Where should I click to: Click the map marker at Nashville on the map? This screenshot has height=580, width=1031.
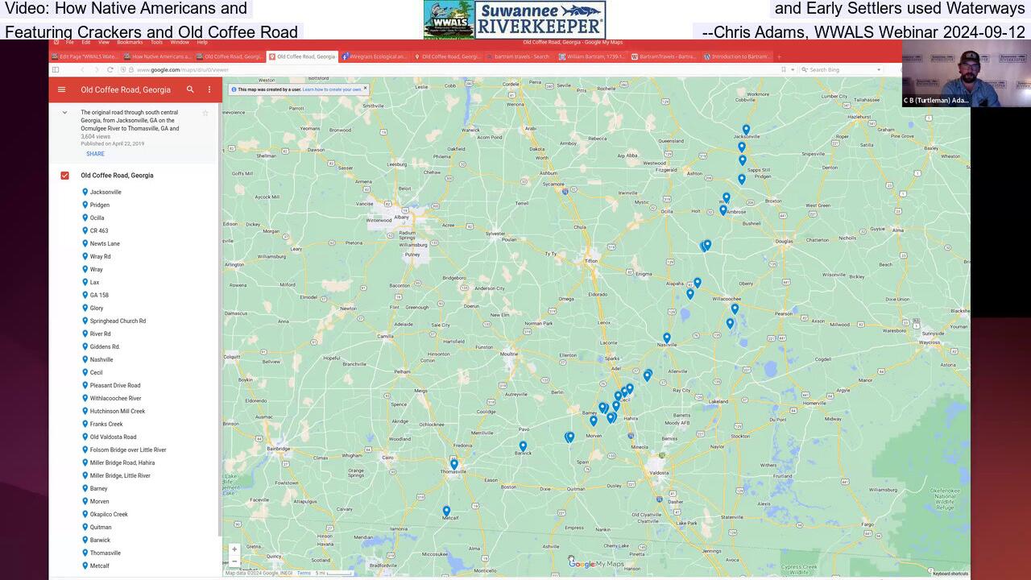667,338
